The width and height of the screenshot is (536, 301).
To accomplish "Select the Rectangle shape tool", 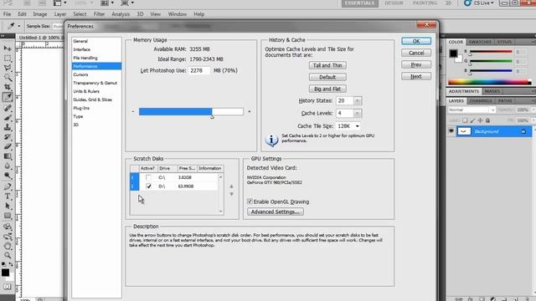I will point(8,216).
